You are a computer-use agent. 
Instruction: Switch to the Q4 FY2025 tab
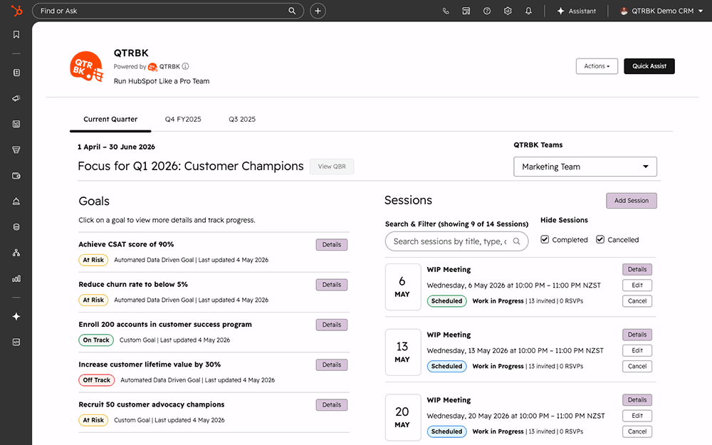pyautogui.click(x=183, y=119)
